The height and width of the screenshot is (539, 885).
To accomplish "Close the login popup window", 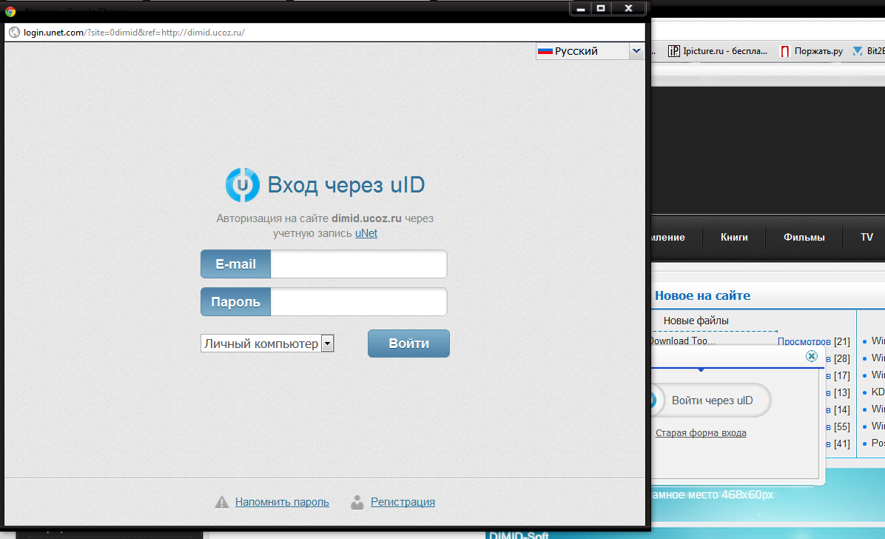I will click(628, 8).
